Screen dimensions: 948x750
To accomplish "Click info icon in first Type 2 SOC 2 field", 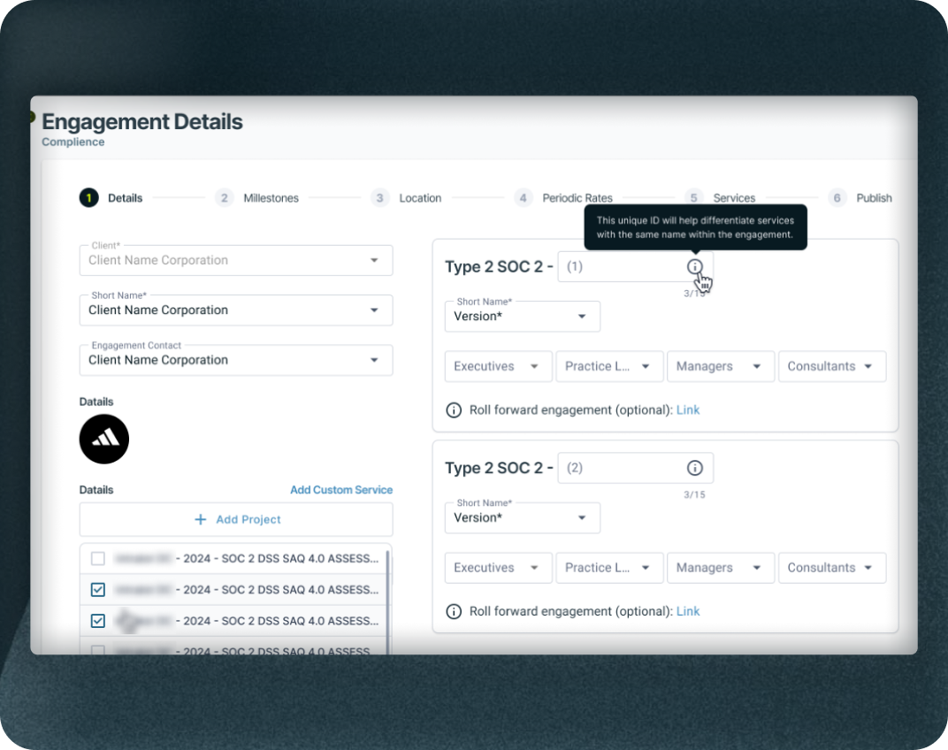I will (x=695, y=266).
